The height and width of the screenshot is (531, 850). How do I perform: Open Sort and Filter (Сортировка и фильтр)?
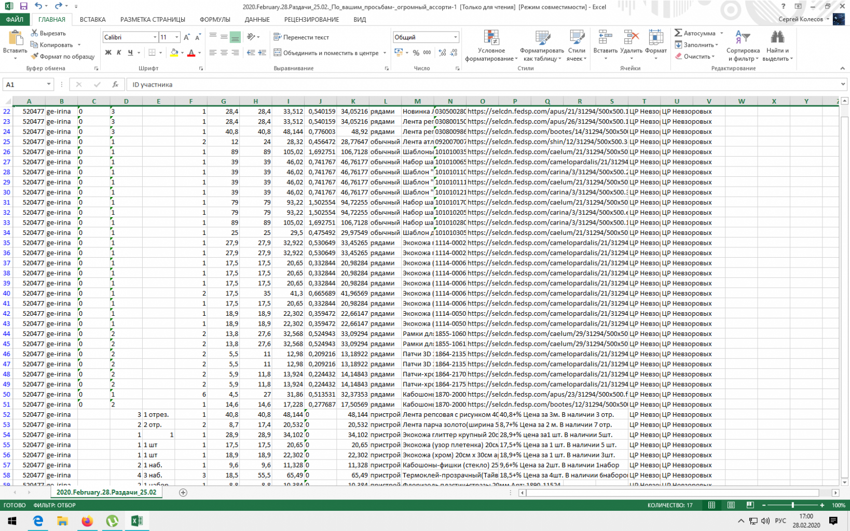coord(743,46)
